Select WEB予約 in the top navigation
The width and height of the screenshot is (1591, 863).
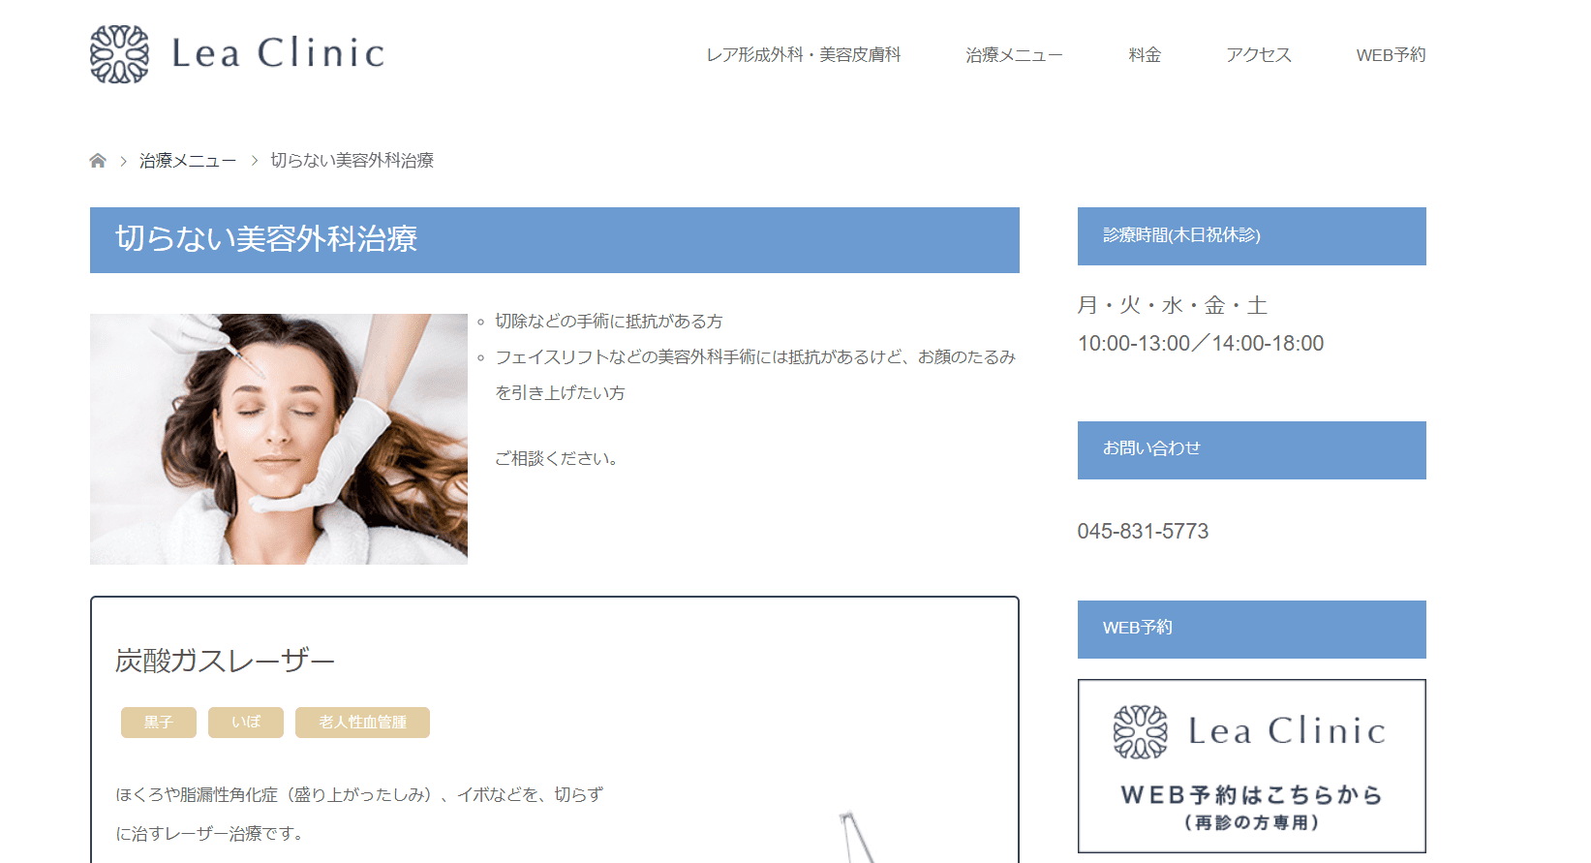(x=1390, y=55)
